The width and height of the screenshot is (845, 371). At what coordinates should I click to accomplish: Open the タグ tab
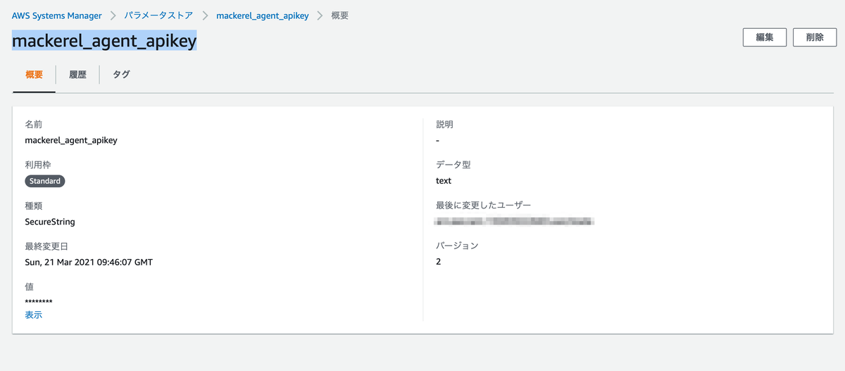pyautogui.click(x=121, y=75)
